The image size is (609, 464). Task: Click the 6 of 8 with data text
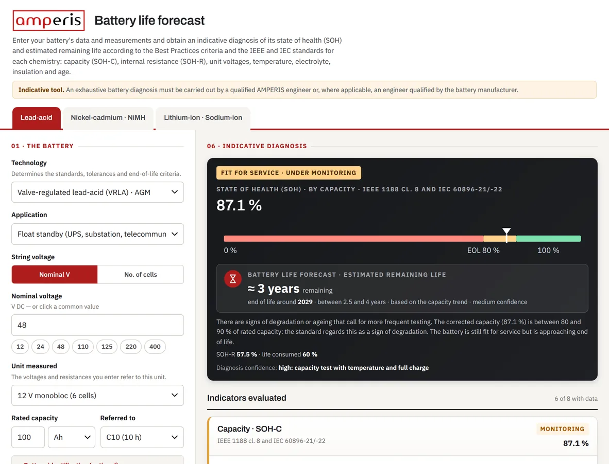tap(576, 399)
